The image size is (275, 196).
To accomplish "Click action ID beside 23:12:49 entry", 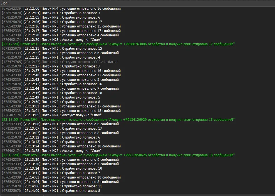I will (x=12, y=97).
